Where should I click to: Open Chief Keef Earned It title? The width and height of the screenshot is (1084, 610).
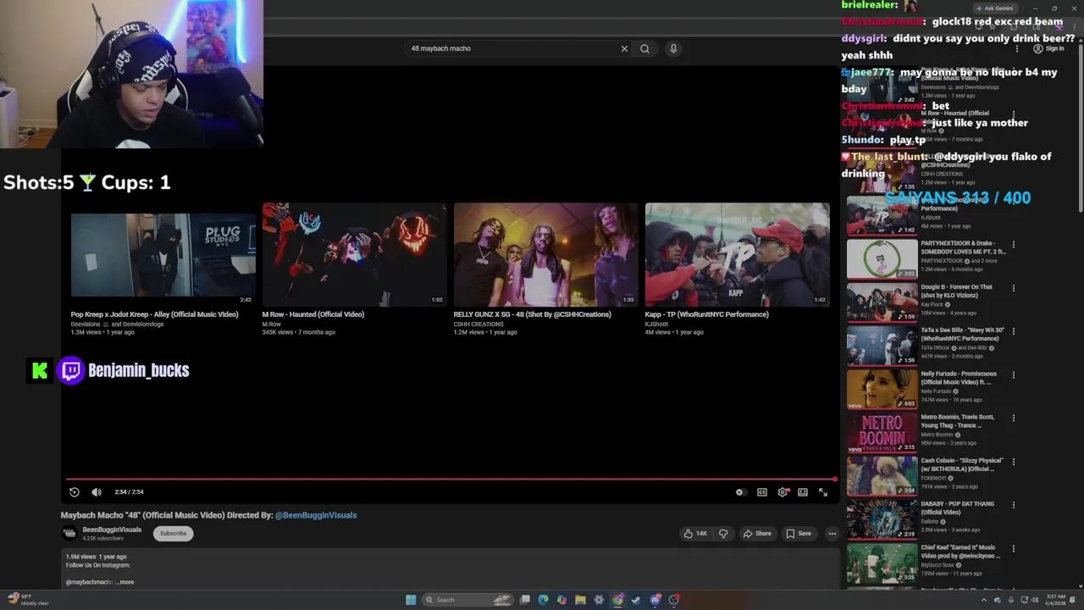click(960, 552)
